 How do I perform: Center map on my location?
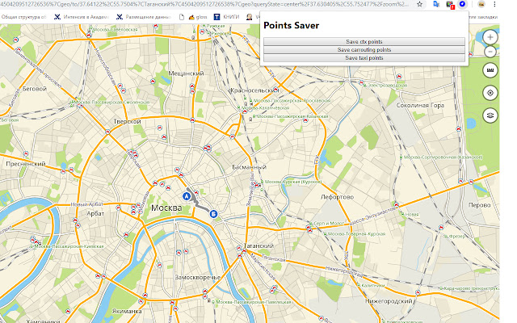click(490, 93)
